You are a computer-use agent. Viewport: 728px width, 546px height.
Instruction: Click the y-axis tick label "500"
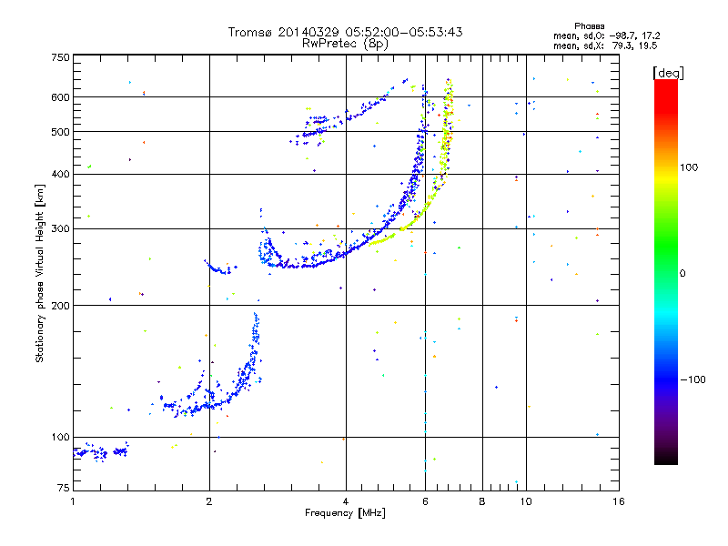[60, 132]
